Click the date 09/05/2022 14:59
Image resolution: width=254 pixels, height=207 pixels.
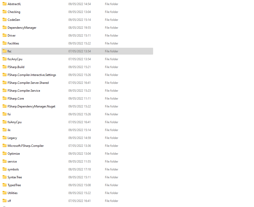click(x=80, y=138)
